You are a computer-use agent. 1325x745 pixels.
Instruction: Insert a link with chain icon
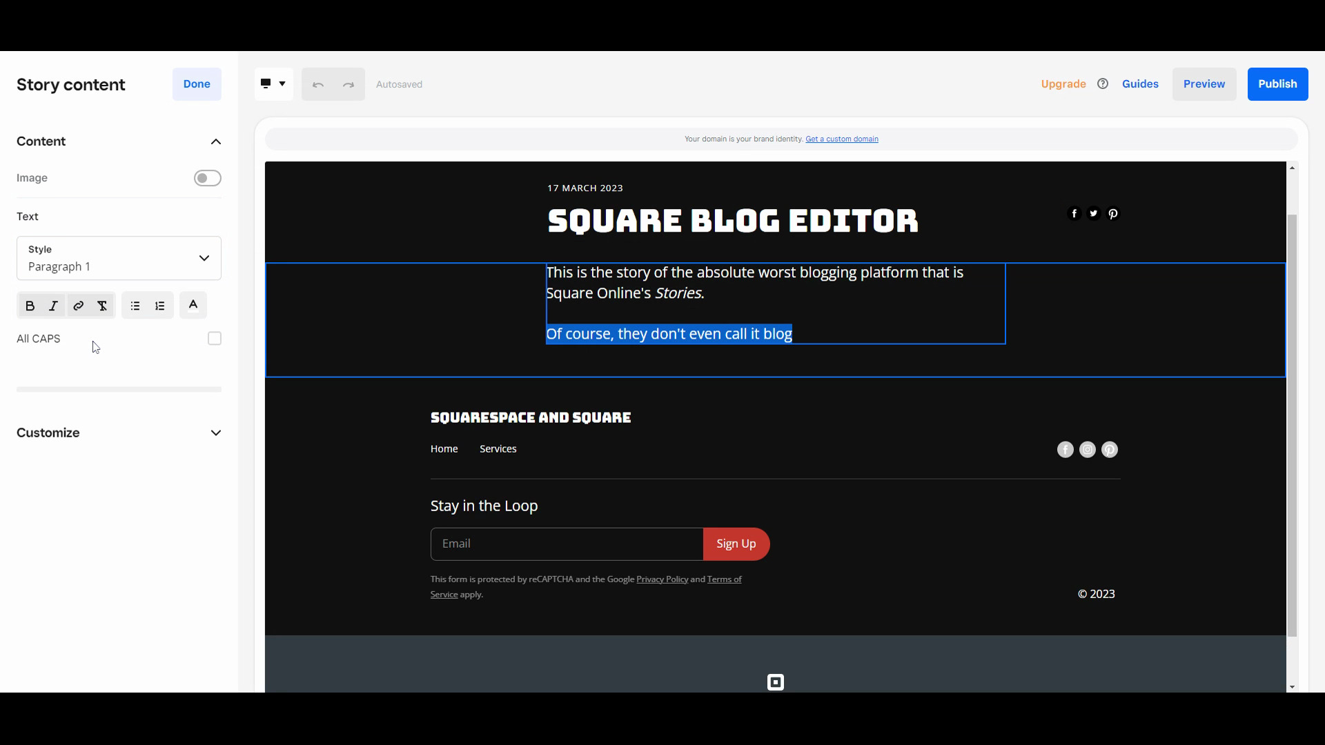pos(78,306)
